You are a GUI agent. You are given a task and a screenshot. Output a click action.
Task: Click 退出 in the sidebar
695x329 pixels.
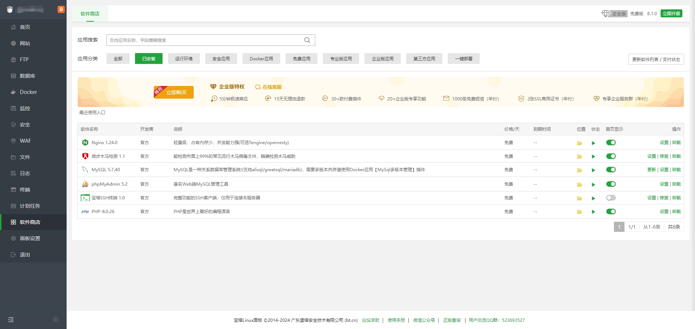[33, 255]
